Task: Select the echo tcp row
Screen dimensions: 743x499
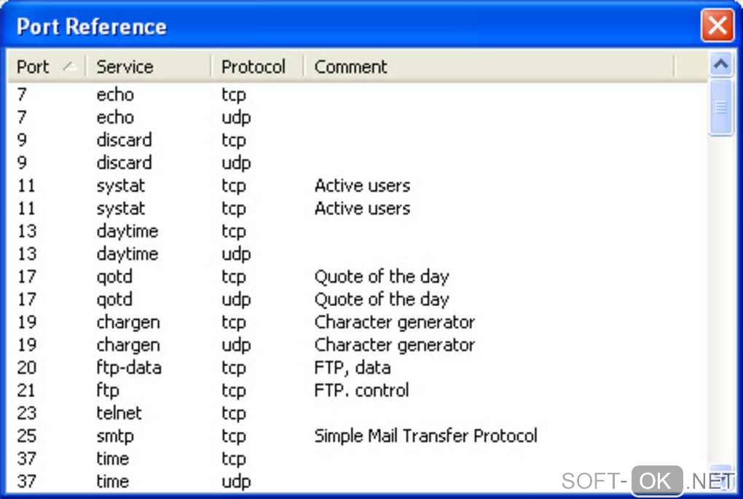Action: pos(115,95)
